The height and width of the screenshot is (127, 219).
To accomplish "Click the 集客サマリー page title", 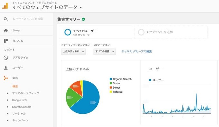I will [x=69, y=19].
